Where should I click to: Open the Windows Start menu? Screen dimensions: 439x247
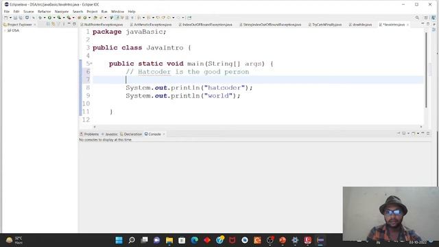(x=119, y=240)
